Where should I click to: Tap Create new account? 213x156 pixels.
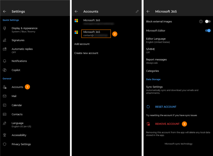pyautogui.click(x=86, y=53)
